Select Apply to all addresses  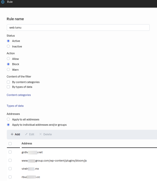[8, 119]
